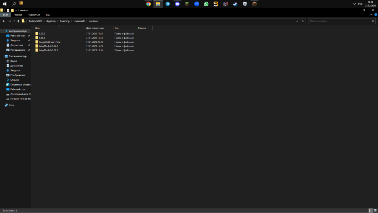Image resolution: width=378 pixels, height=213 pixels.
Task: Click the New folder quick access toolbar icon
Action: pyautogui.click(x=12, y=10)
